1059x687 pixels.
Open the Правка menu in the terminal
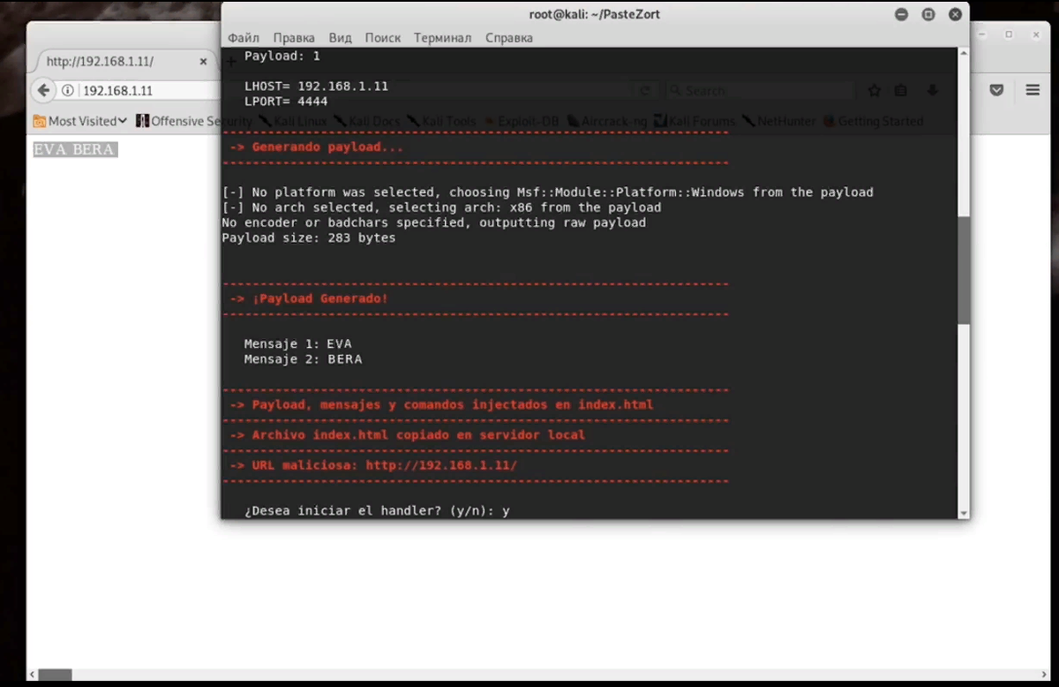(x=294, y=38)
